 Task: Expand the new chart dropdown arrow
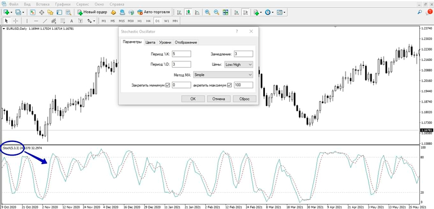coord(11,12)
